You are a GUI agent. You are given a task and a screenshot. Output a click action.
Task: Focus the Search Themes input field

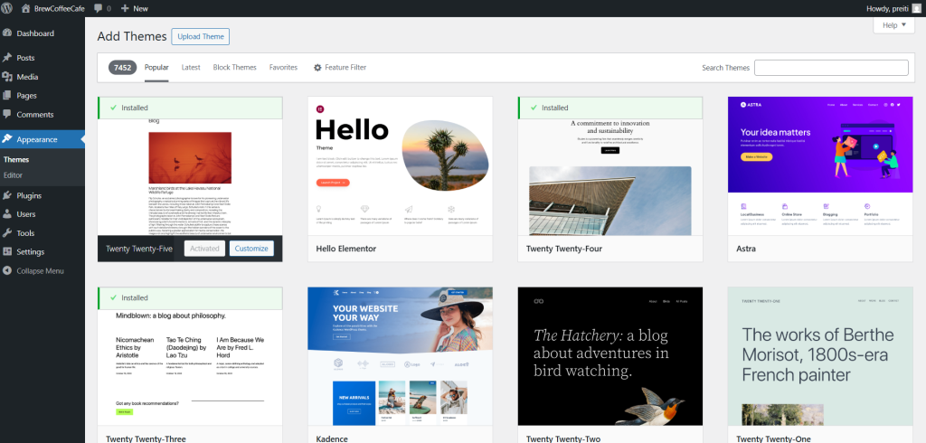[831, 67]
